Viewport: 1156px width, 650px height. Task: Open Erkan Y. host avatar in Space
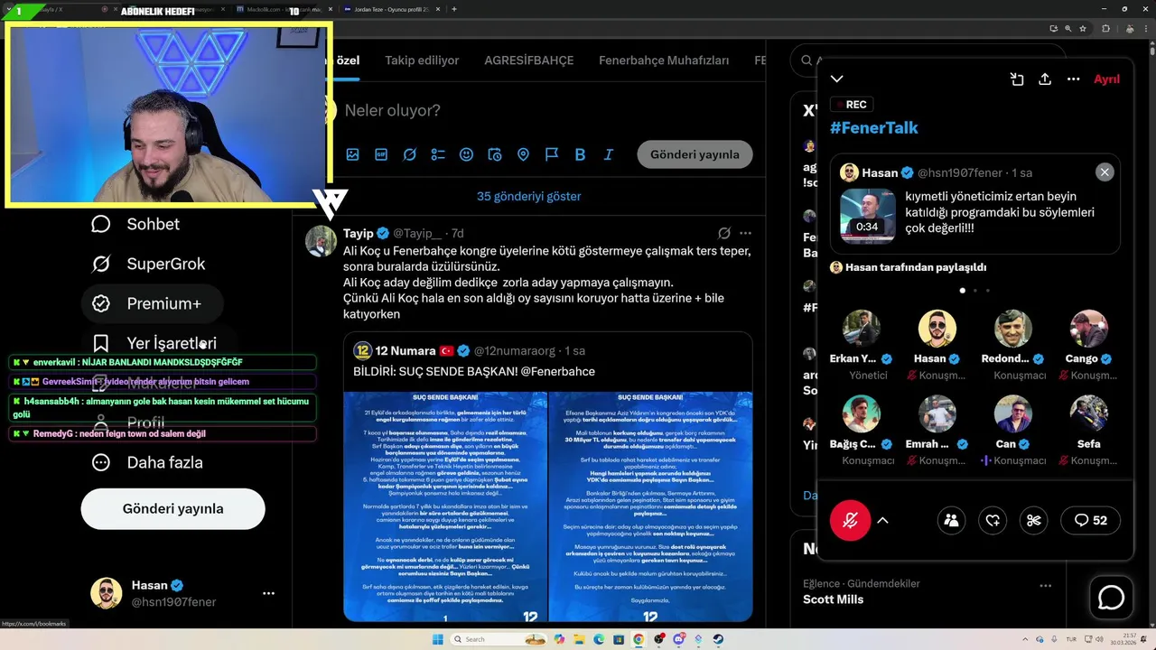861,329
